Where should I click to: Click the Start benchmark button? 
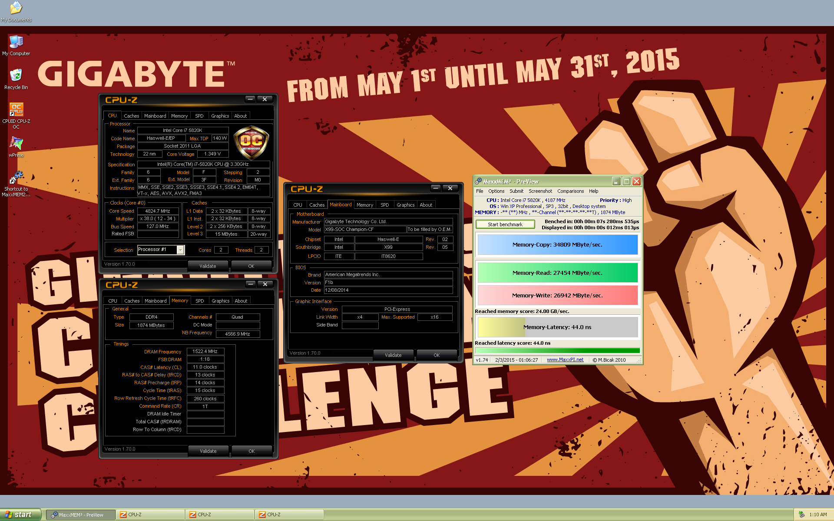pos(505,224)
